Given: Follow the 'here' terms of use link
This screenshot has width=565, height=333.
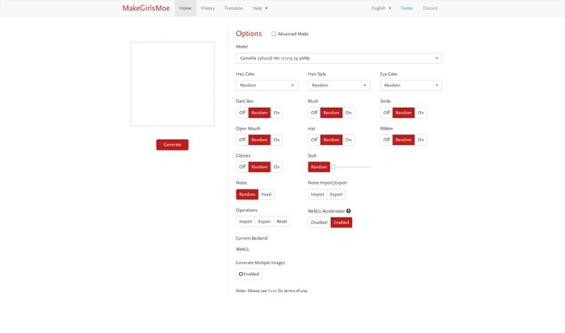Looking at the screenshot, I should click(x=272, y=291).
